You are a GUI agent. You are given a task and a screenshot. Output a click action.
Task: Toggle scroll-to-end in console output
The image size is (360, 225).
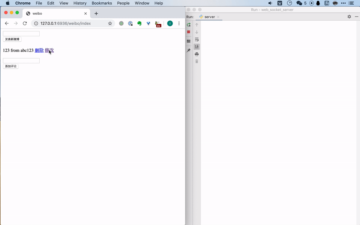197,46
